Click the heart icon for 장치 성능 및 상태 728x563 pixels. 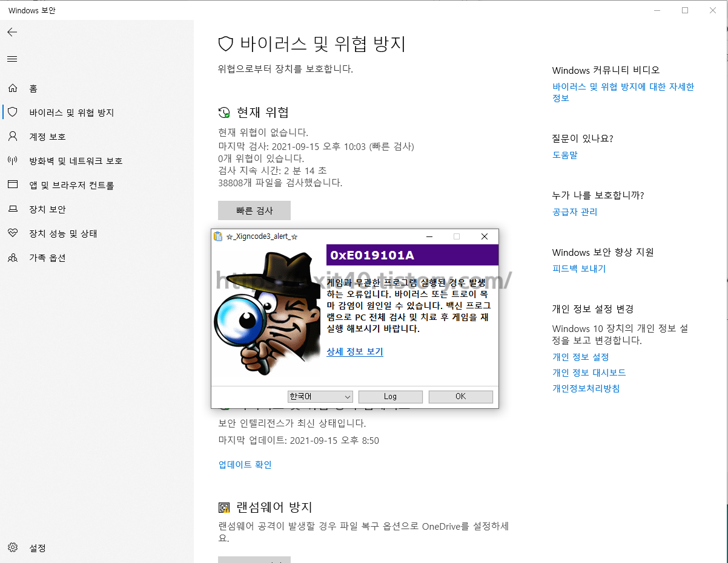(13, 233)
